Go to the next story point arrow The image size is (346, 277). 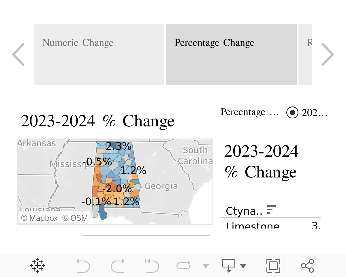coord(328,55)
